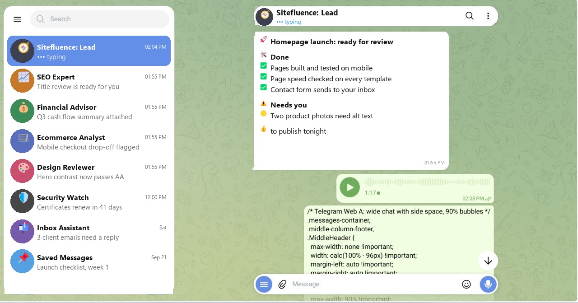This screenshot has height=303, width=578.
Task: Click the yellow circle beside alt text item
Action: 264,114
